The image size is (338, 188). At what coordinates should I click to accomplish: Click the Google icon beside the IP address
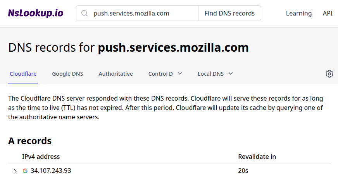click(x=25, y=171)
